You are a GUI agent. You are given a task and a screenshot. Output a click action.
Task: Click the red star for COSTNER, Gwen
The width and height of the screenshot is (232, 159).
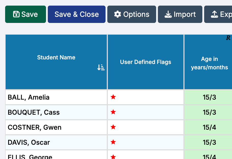(113, 127)
